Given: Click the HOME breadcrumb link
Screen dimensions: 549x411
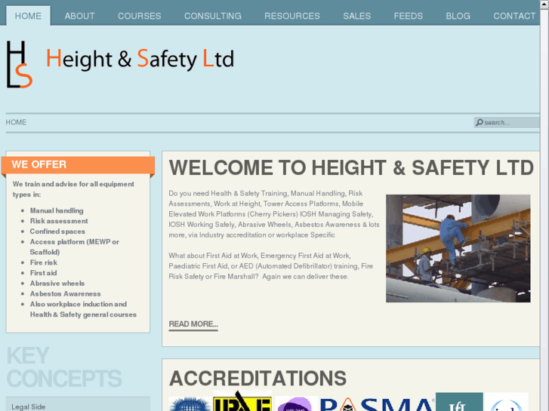Looking at the screenshot, I should [x=16, y=122].
